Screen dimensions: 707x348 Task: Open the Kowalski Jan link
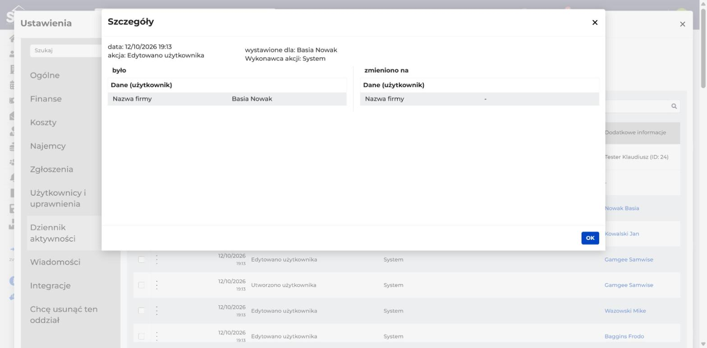point(622,234)
